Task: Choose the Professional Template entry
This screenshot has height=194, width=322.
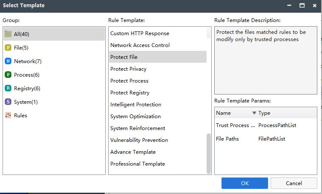Action: (137, 164)
